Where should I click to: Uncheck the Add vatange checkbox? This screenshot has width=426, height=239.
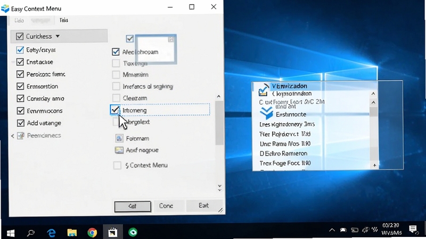pyautogui.click(x=21, y=123)
